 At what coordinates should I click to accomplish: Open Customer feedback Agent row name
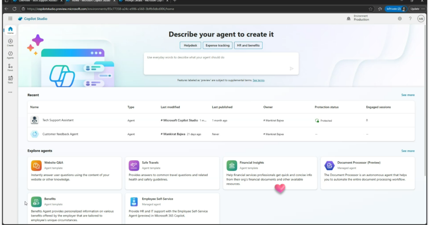60,134
